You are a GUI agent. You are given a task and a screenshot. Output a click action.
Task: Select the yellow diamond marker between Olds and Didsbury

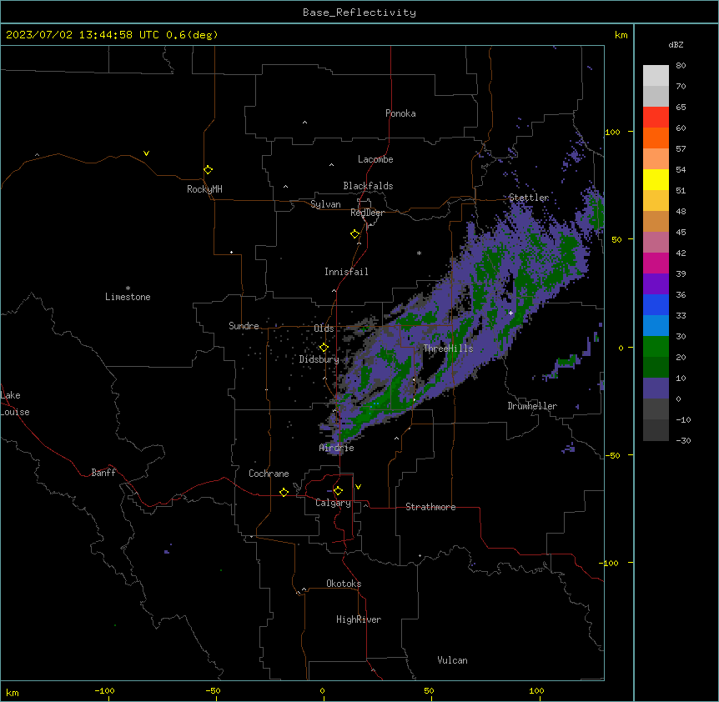pyautogui.click(x=324, y=348)
